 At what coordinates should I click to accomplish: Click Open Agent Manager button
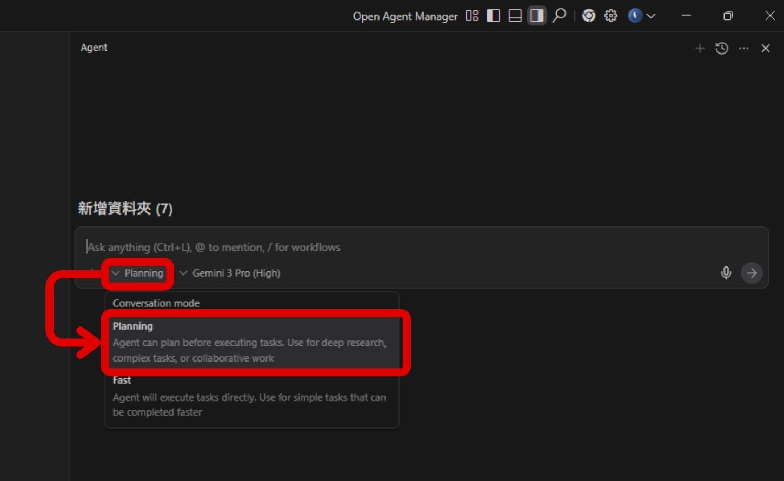(x=405, y=16)
